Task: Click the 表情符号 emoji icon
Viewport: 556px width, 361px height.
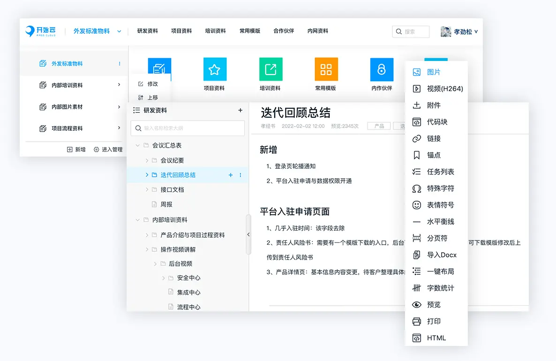Action: [x=416, y=205]
